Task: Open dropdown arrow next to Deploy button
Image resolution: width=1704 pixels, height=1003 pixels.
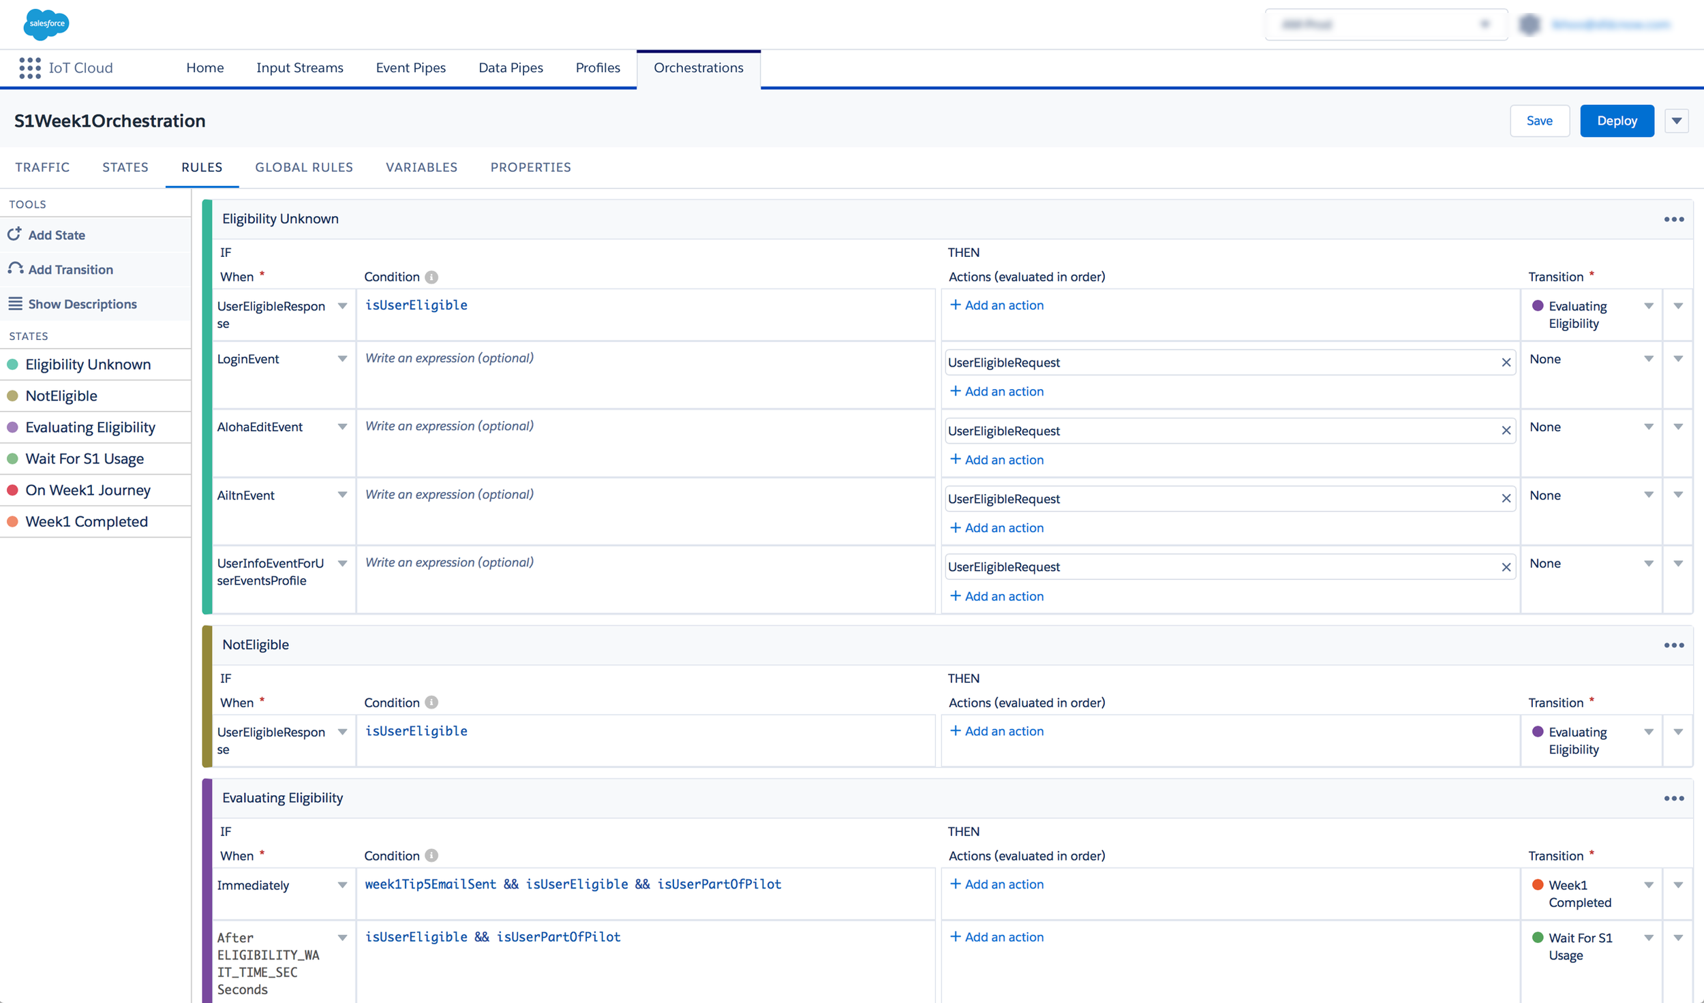Action: 1676,121
